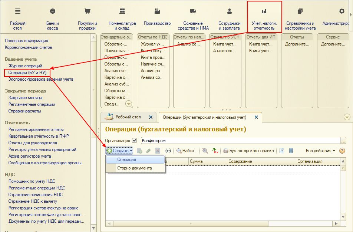The width and height of the screenshot is (353, 232).
Task: Open Регламентные операции link
Action: (x=32, y=104)
